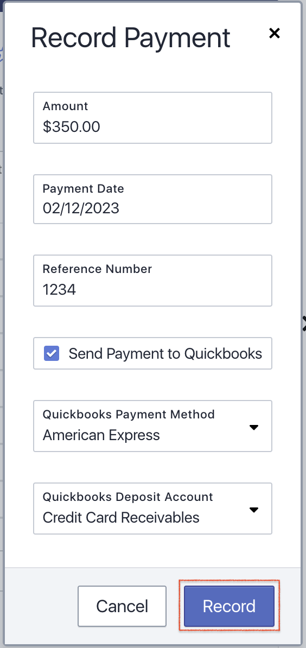Click the Payment Method dropdown arrow
The width and height of the screenshot is (306, 648).
254,427
